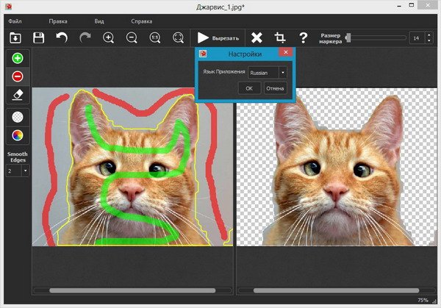Click the Размер маркера slider handle
The height and width of the screenshot is (308, 441).
point(348,37)
